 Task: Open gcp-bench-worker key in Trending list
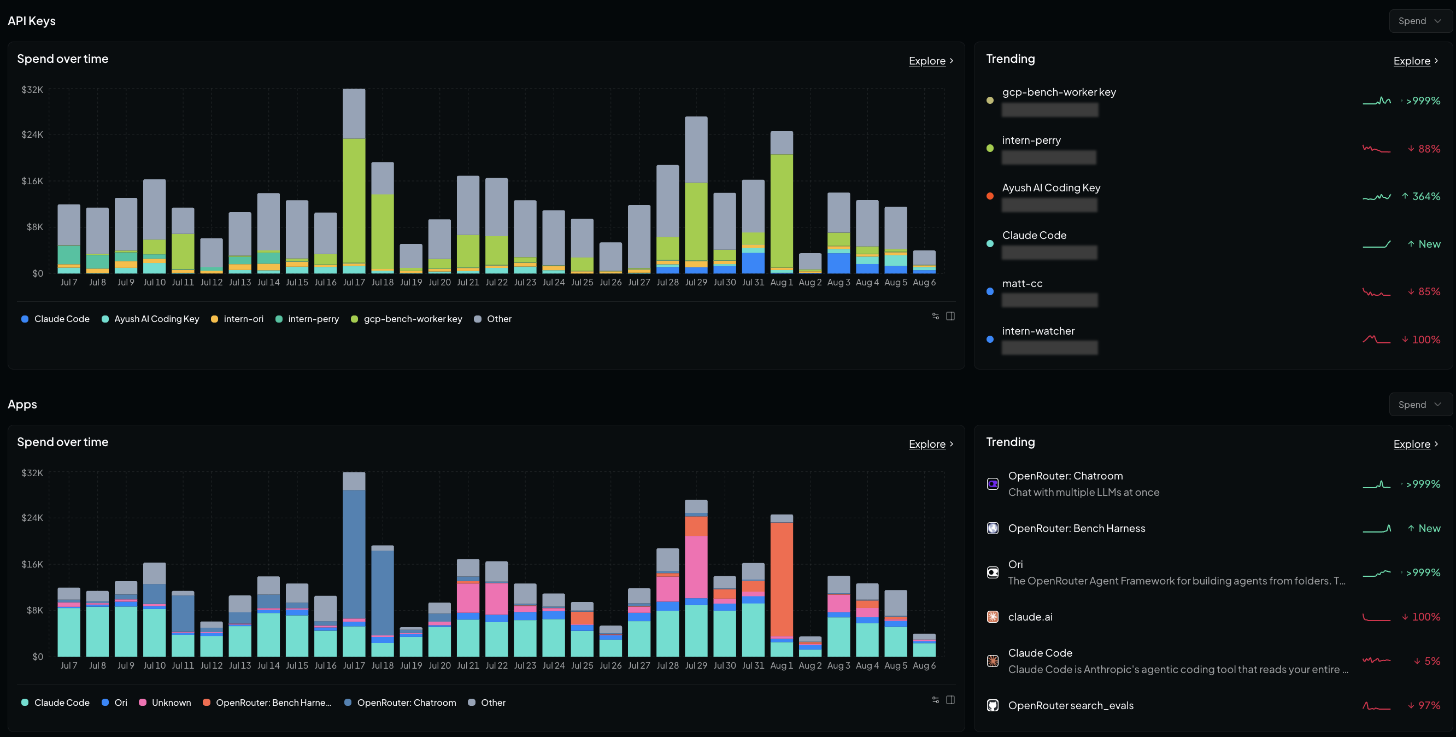pyautogui.click(x=1213, y=101)
